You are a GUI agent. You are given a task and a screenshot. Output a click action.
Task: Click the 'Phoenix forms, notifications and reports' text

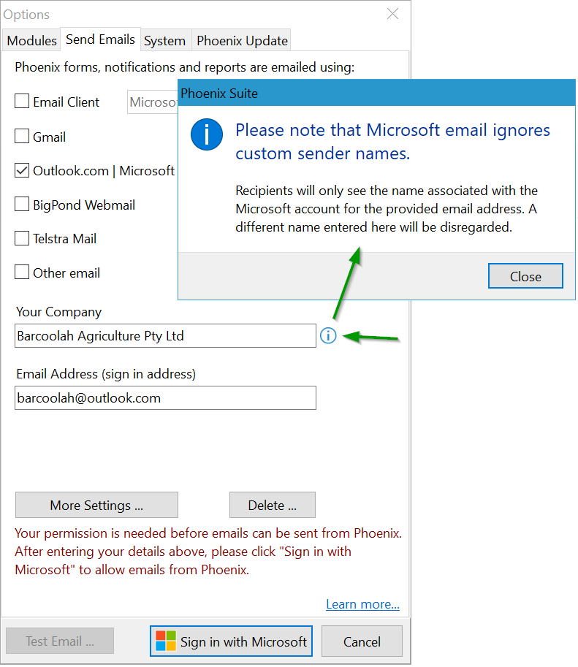pos(185,67)
